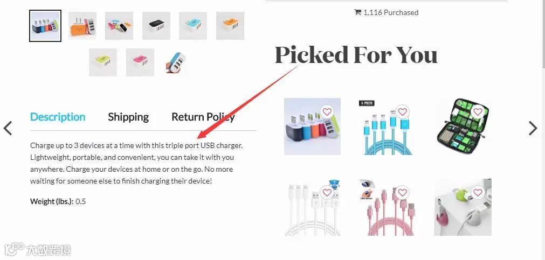Select the black charger thumbnail
Viewport: 545px width, 260px height.
tap(156, 26)
